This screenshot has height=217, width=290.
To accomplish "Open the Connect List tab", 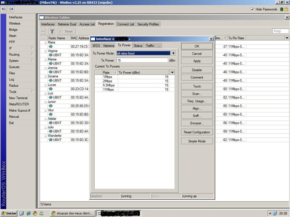I will pyautogui.click(x=125, y=24).
